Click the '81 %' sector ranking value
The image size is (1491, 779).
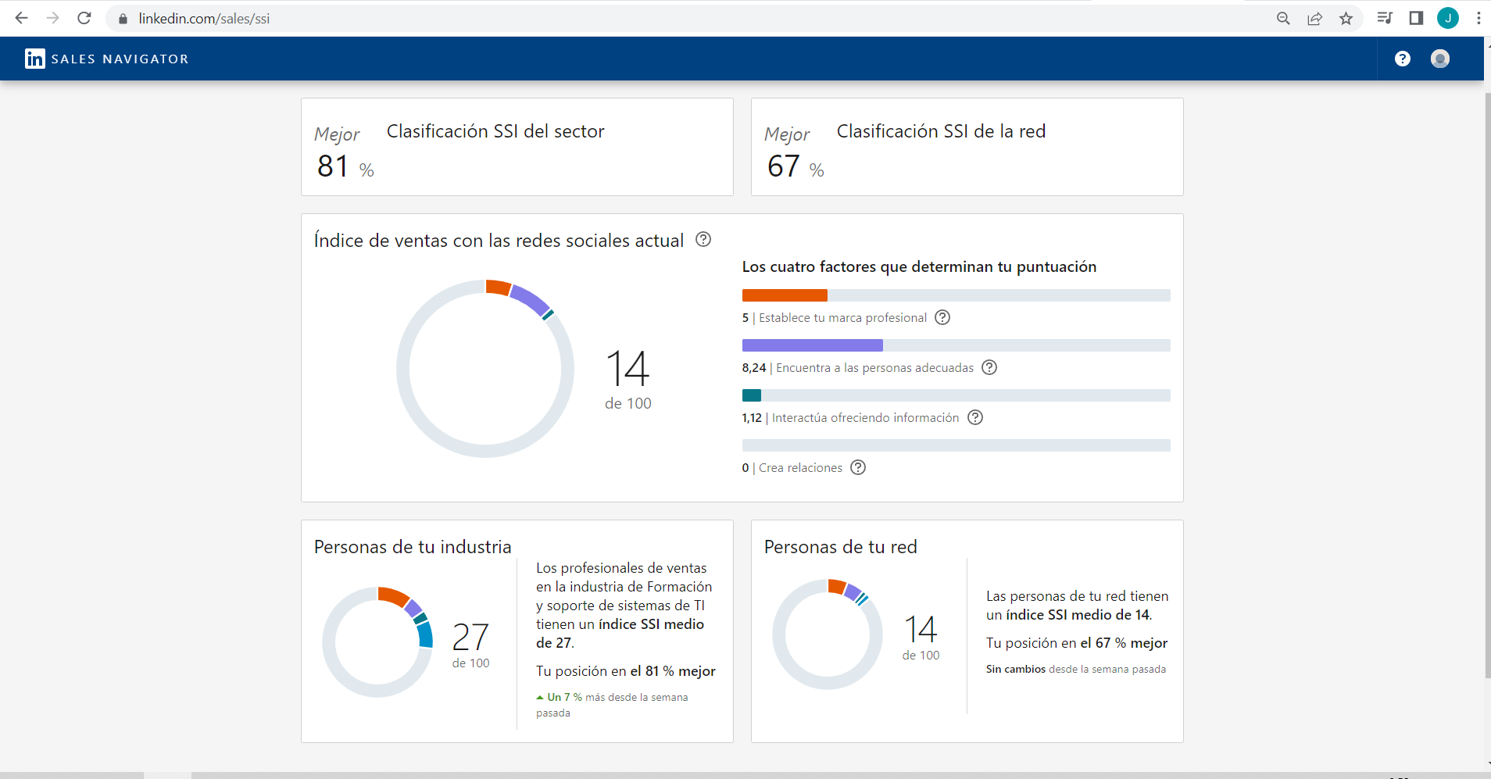(345, 166)
